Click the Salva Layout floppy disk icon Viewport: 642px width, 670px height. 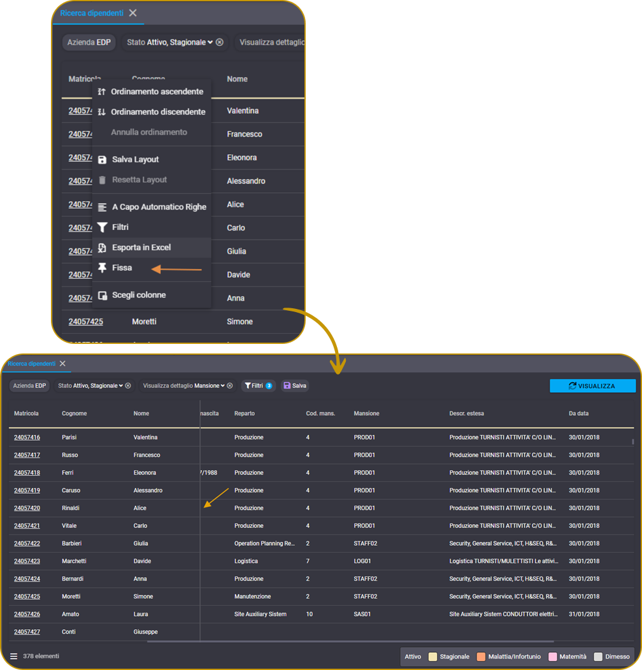(x=102, y=160)
